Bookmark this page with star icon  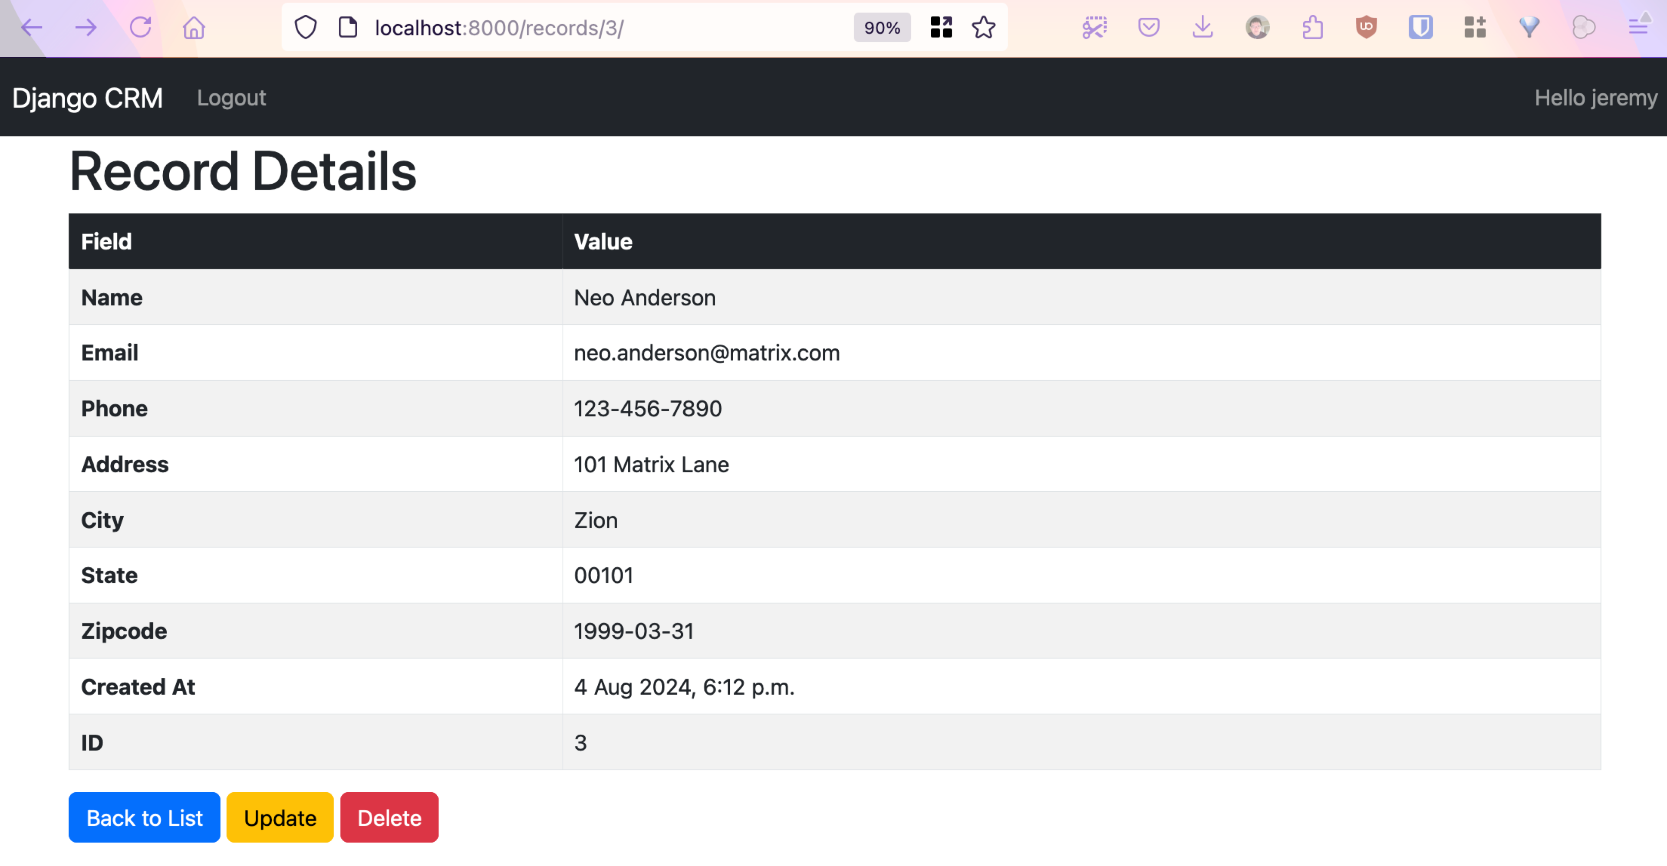point(983,27)
